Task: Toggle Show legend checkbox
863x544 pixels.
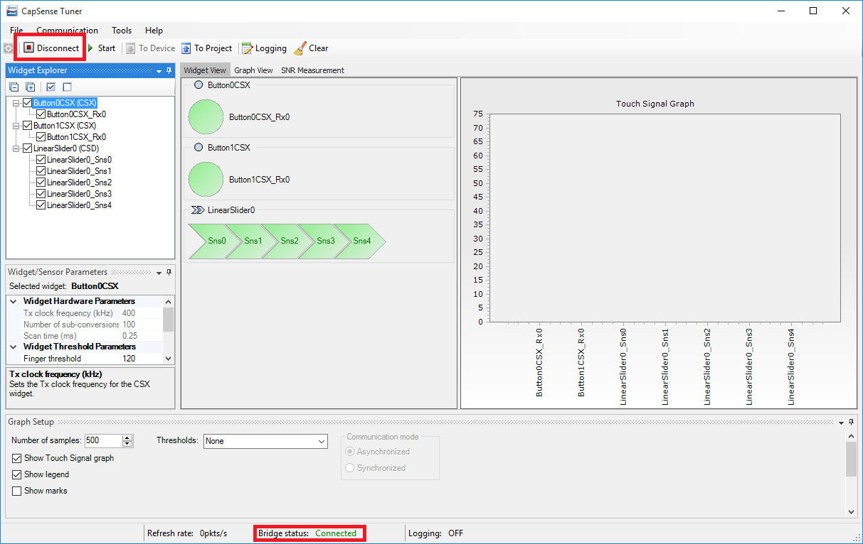Action: [x=17, y=474]
